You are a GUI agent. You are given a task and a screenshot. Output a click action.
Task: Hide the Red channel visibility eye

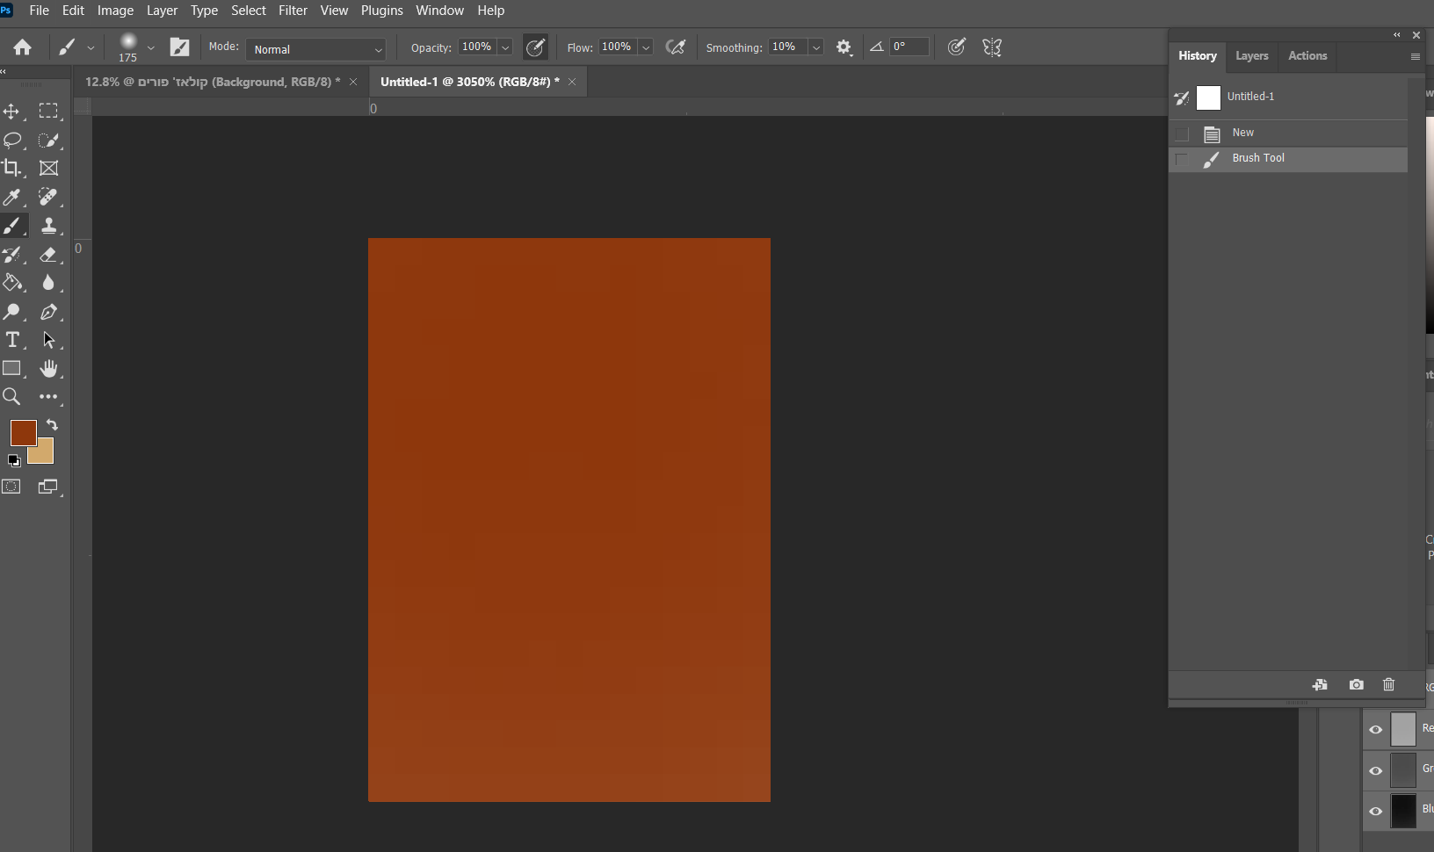tap(1376, 729)
